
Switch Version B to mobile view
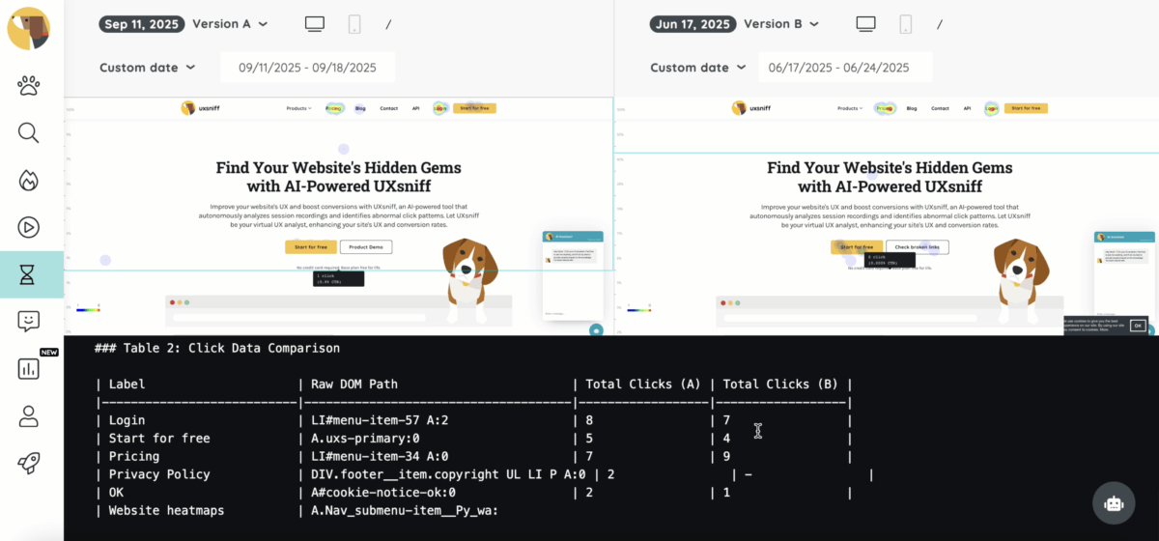(x=905, y=24)
